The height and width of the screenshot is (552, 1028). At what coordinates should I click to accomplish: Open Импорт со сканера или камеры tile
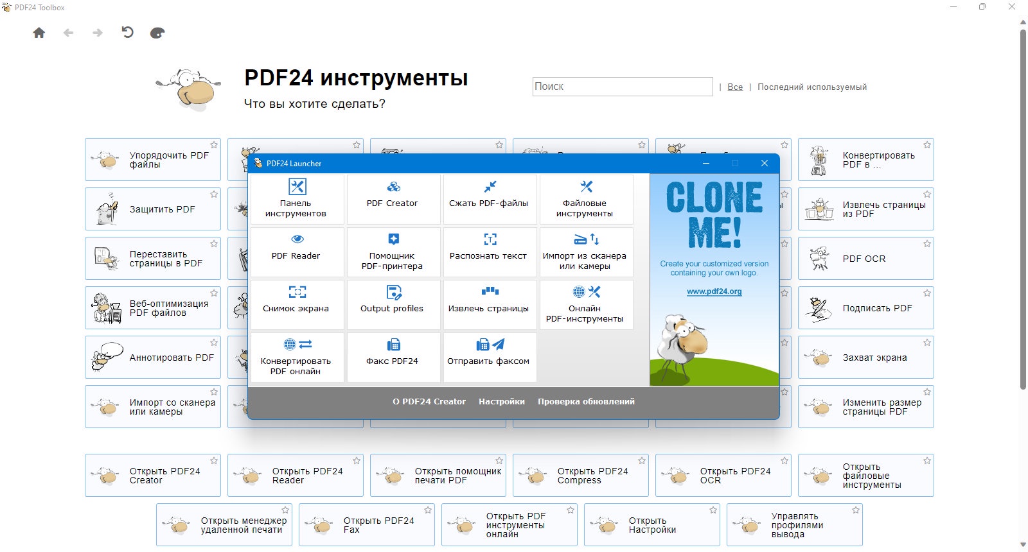153,407
